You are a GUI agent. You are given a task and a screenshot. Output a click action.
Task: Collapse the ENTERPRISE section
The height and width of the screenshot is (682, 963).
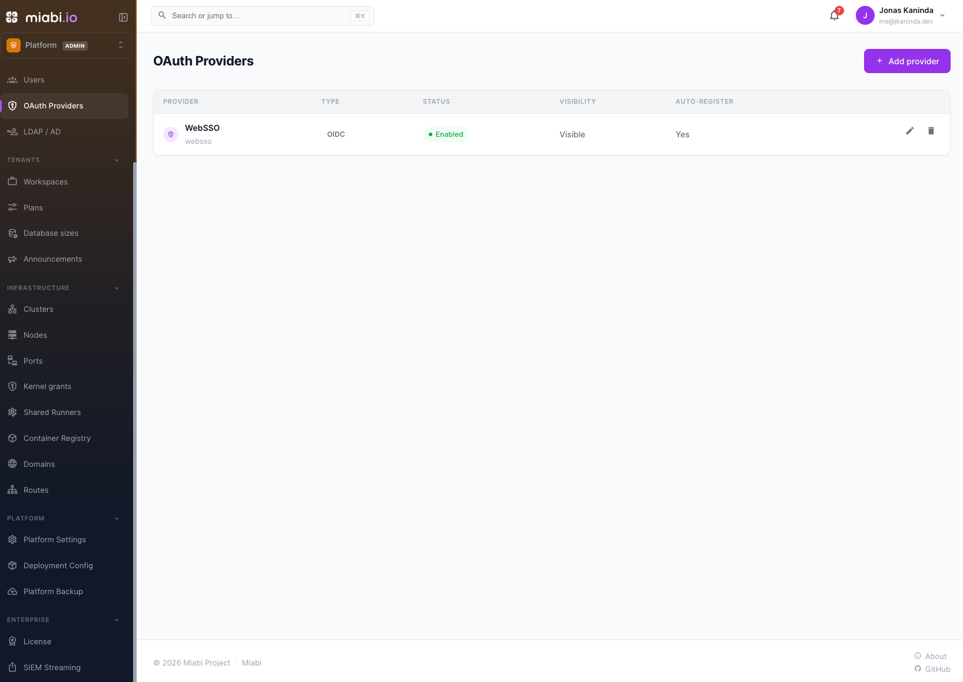(117, 620)
